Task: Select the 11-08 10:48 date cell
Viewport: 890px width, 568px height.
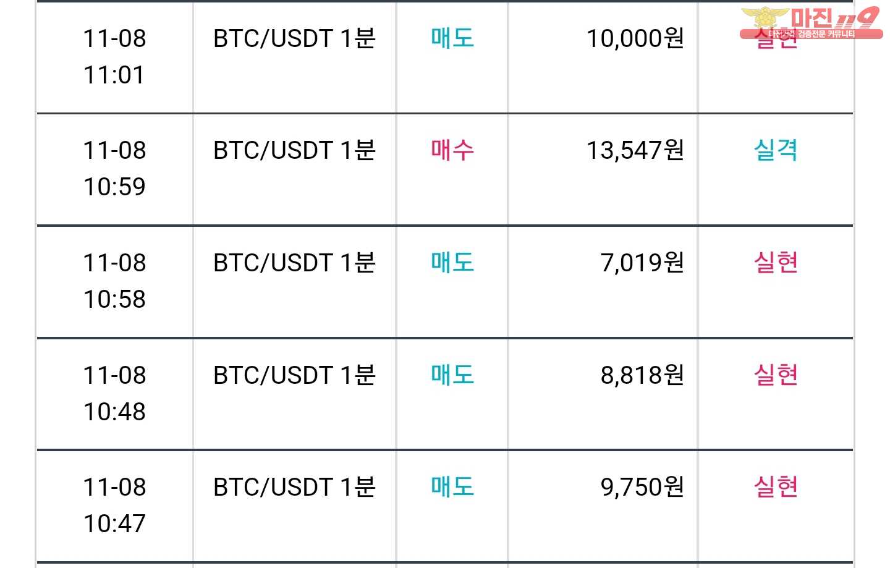Action: click(x=114, y=393)
